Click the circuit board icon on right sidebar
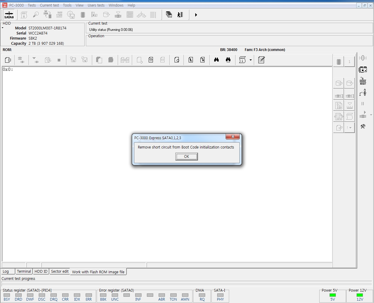This screenshot has width=374, height=303. click(363, 70)
